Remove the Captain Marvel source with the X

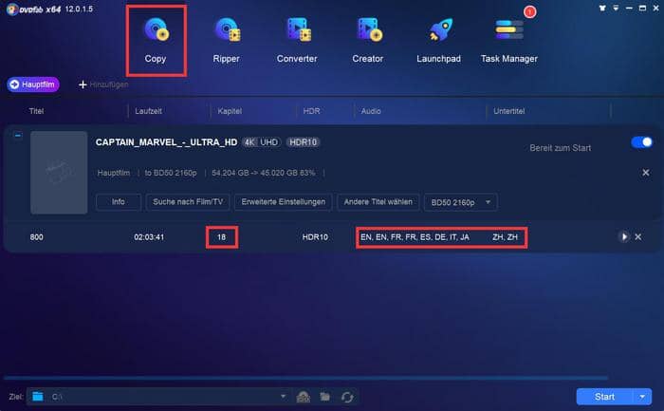[x=646, y=173]
